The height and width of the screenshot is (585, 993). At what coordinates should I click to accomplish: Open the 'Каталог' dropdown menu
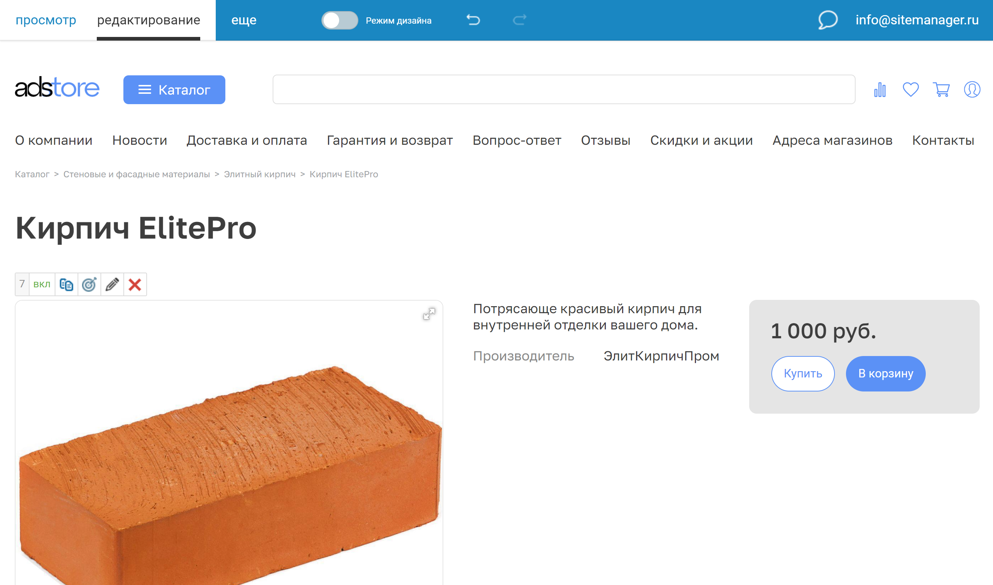pos(174,89)
